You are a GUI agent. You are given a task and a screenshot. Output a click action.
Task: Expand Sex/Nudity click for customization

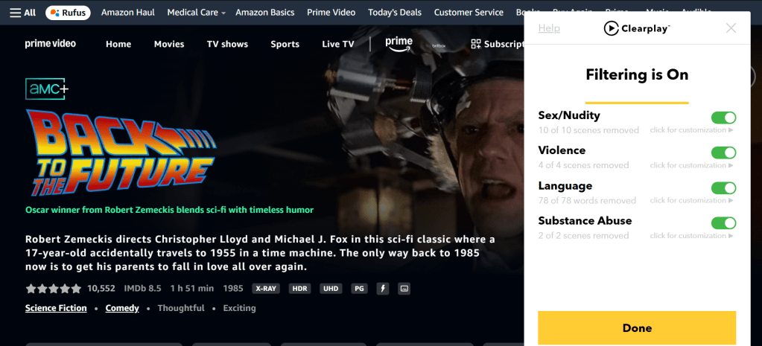pos(691,130)
